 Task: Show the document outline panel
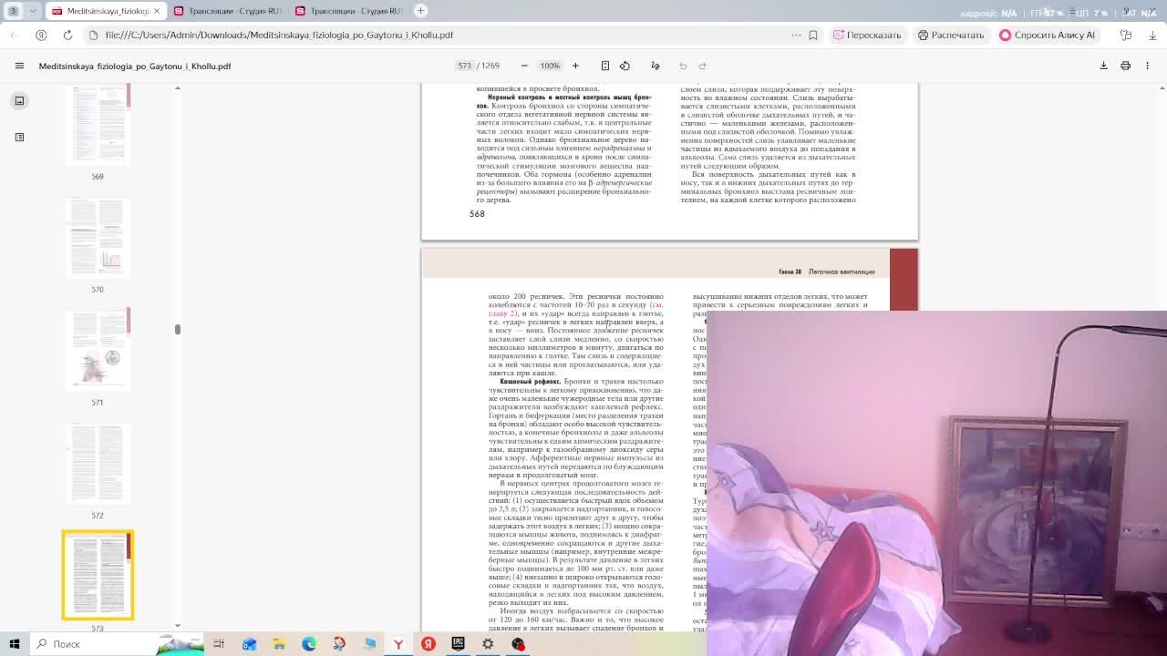coord(19,137)
